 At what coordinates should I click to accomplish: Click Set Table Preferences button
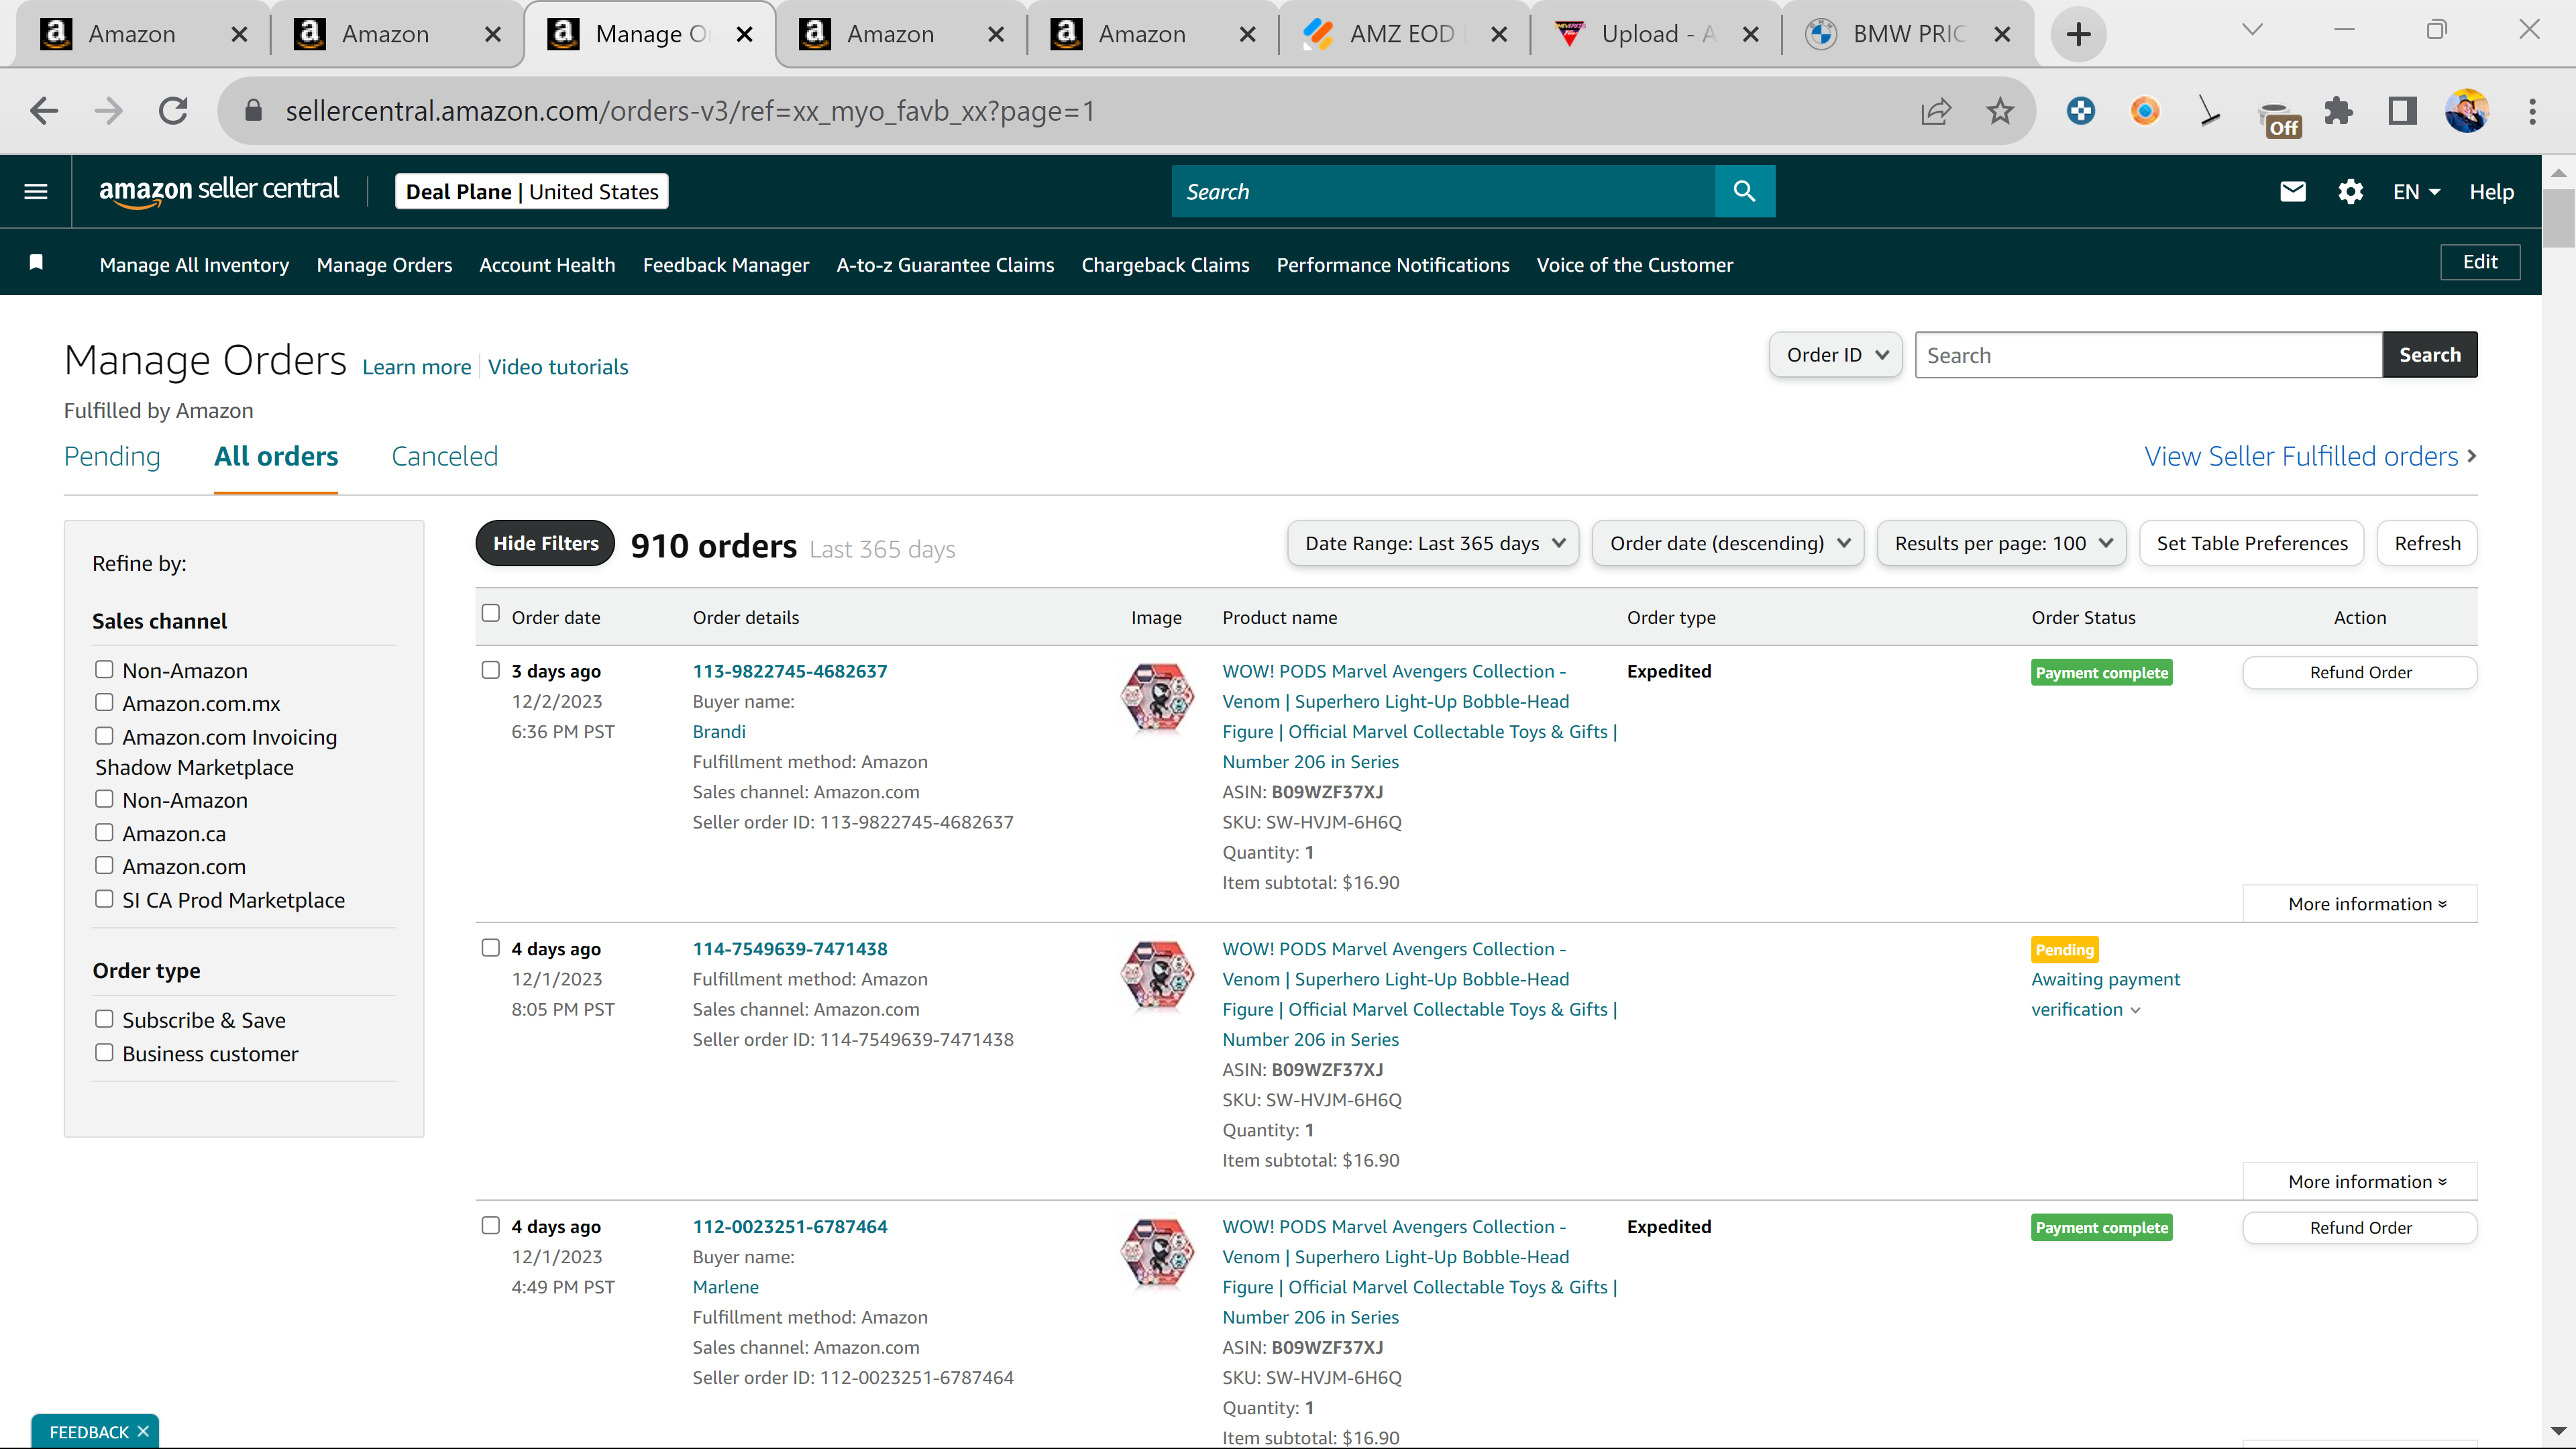click(x=2252, y=543)
